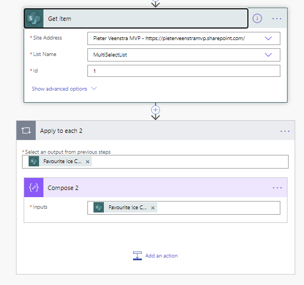This screenshot has width=304, height=285.
Task: Open the ellipsis menu on Apply to each 2
Action: 285,131
